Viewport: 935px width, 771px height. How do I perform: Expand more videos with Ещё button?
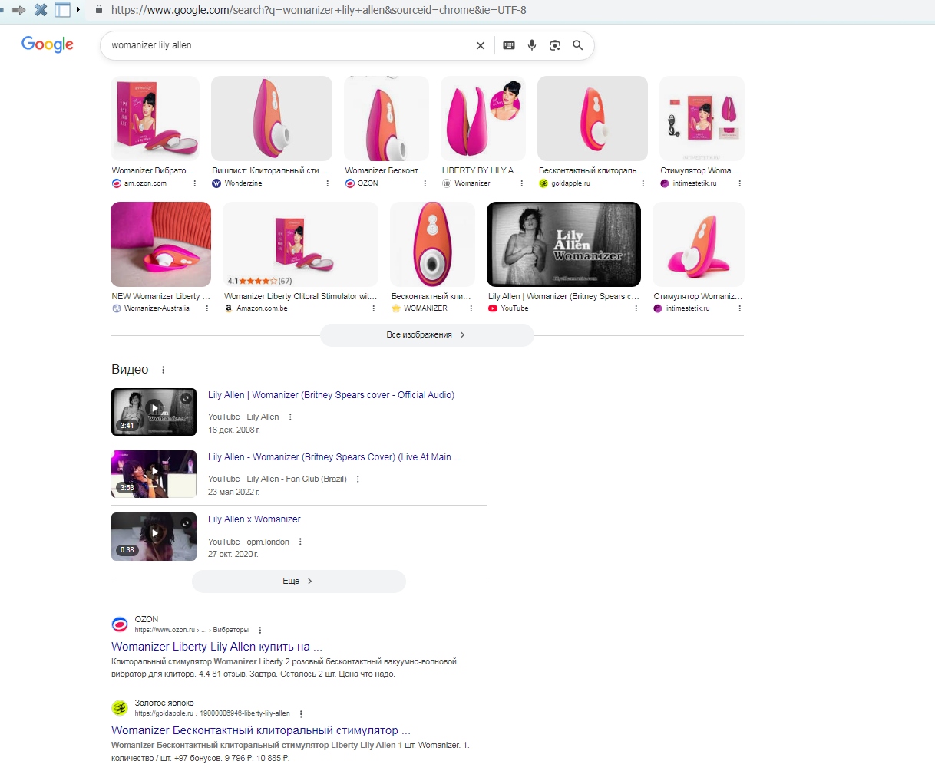point(299,582)
